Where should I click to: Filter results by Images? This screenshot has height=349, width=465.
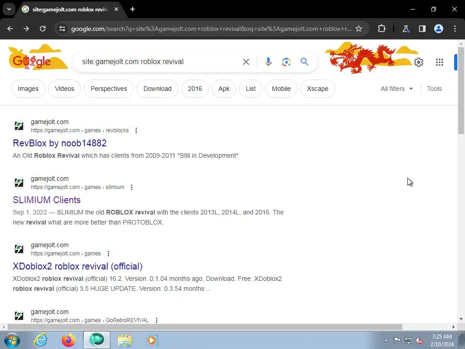tap(28, 89)
